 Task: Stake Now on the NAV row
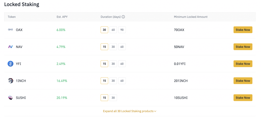point(243,47)
